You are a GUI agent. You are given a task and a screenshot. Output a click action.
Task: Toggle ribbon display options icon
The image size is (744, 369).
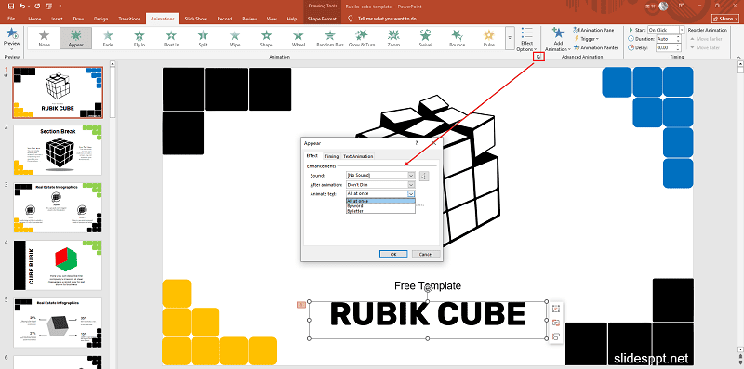coord(682,7)
